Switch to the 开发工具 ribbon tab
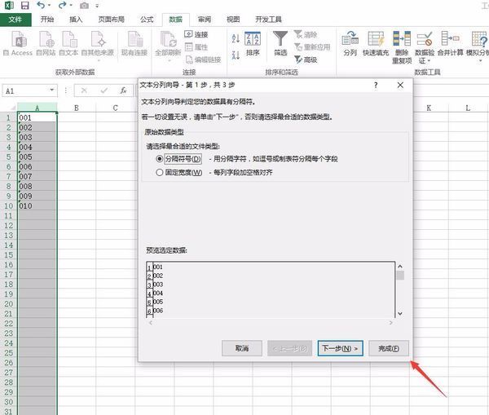This screenshot has height=415, width=489. (268, 20)
